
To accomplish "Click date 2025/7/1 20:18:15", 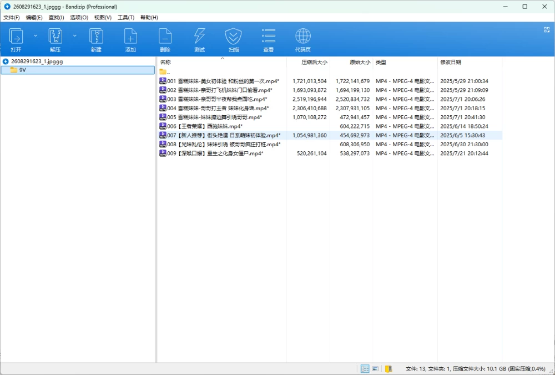I will [x=463, y=108].
